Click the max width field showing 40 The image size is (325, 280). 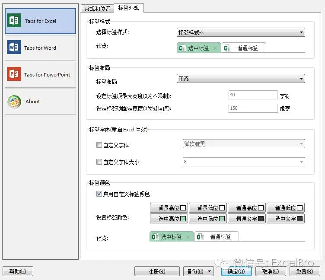pos(253,95)
